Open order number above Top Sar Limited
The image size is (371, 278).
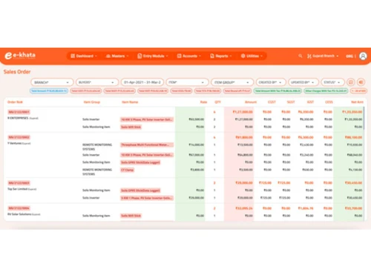(x=19, y=183)
